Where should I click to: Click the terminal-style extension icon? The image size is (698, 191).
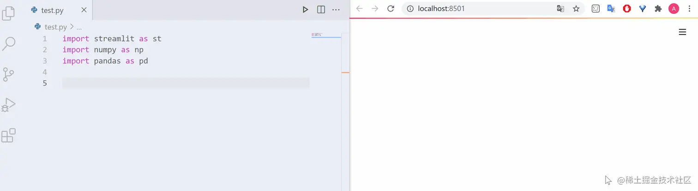[596, 8]
